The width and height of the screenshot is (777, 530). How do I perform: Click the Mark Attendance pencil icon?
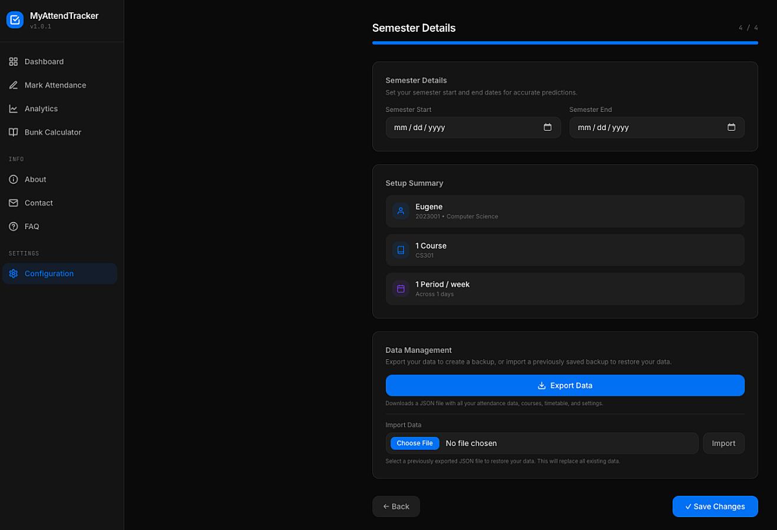[x=14, y=85]
